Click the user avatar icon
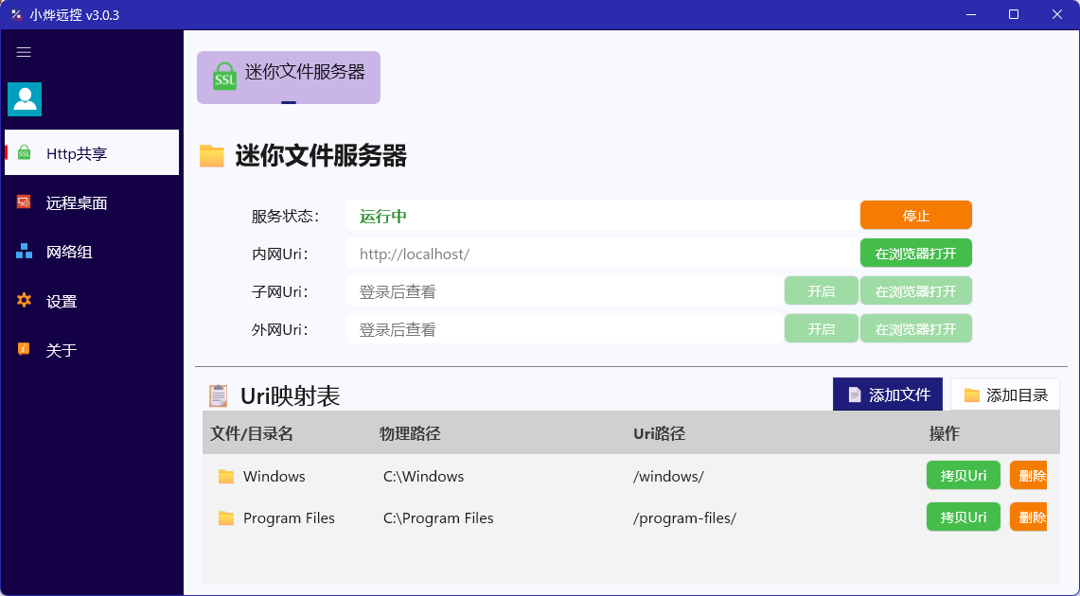This screenshot has width=1080, height=596. pos(25,99)
